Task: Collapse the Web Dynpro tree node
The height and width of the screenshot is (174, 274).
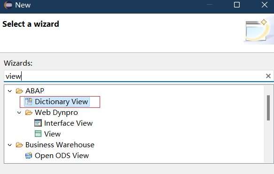Action: [19, 113]
